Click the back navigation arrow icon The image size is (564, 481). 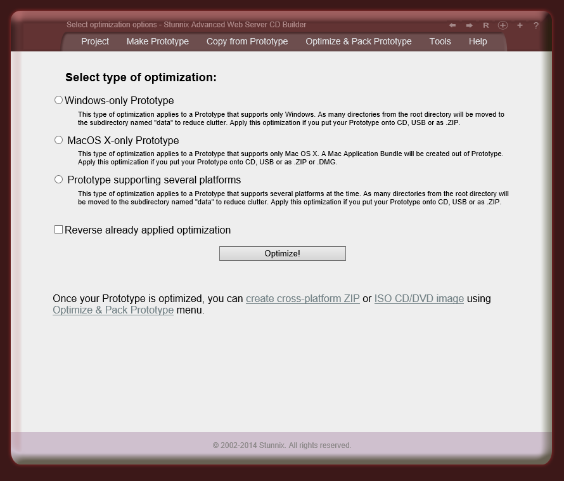pos(452,25)
